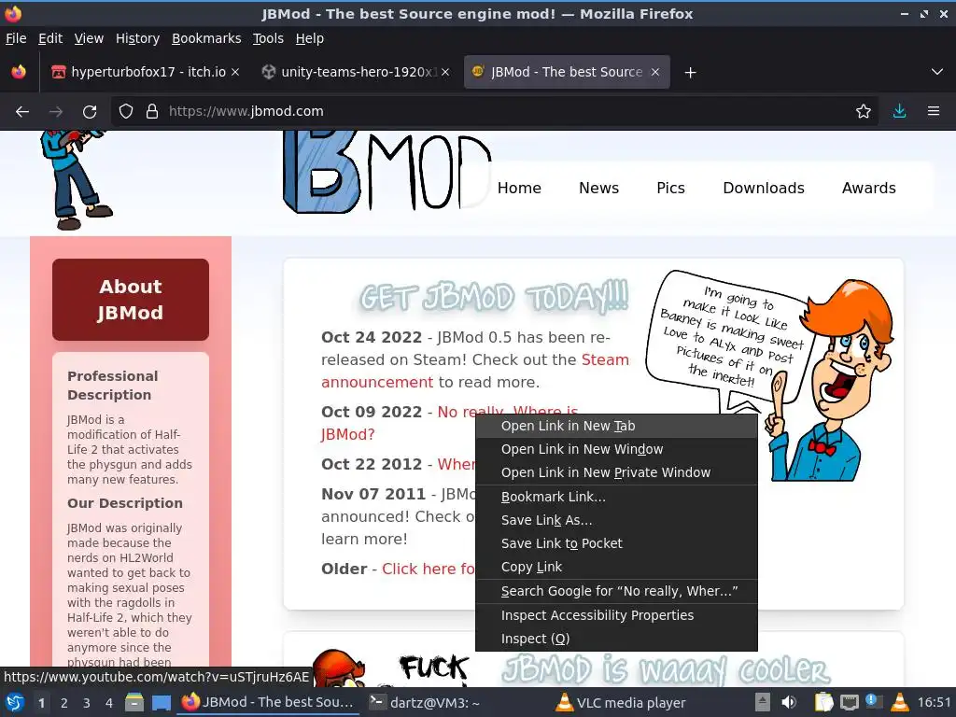The image size is (956, 717).
Task: Click the orange-haired cartoon character image
Action: point(829,379)
